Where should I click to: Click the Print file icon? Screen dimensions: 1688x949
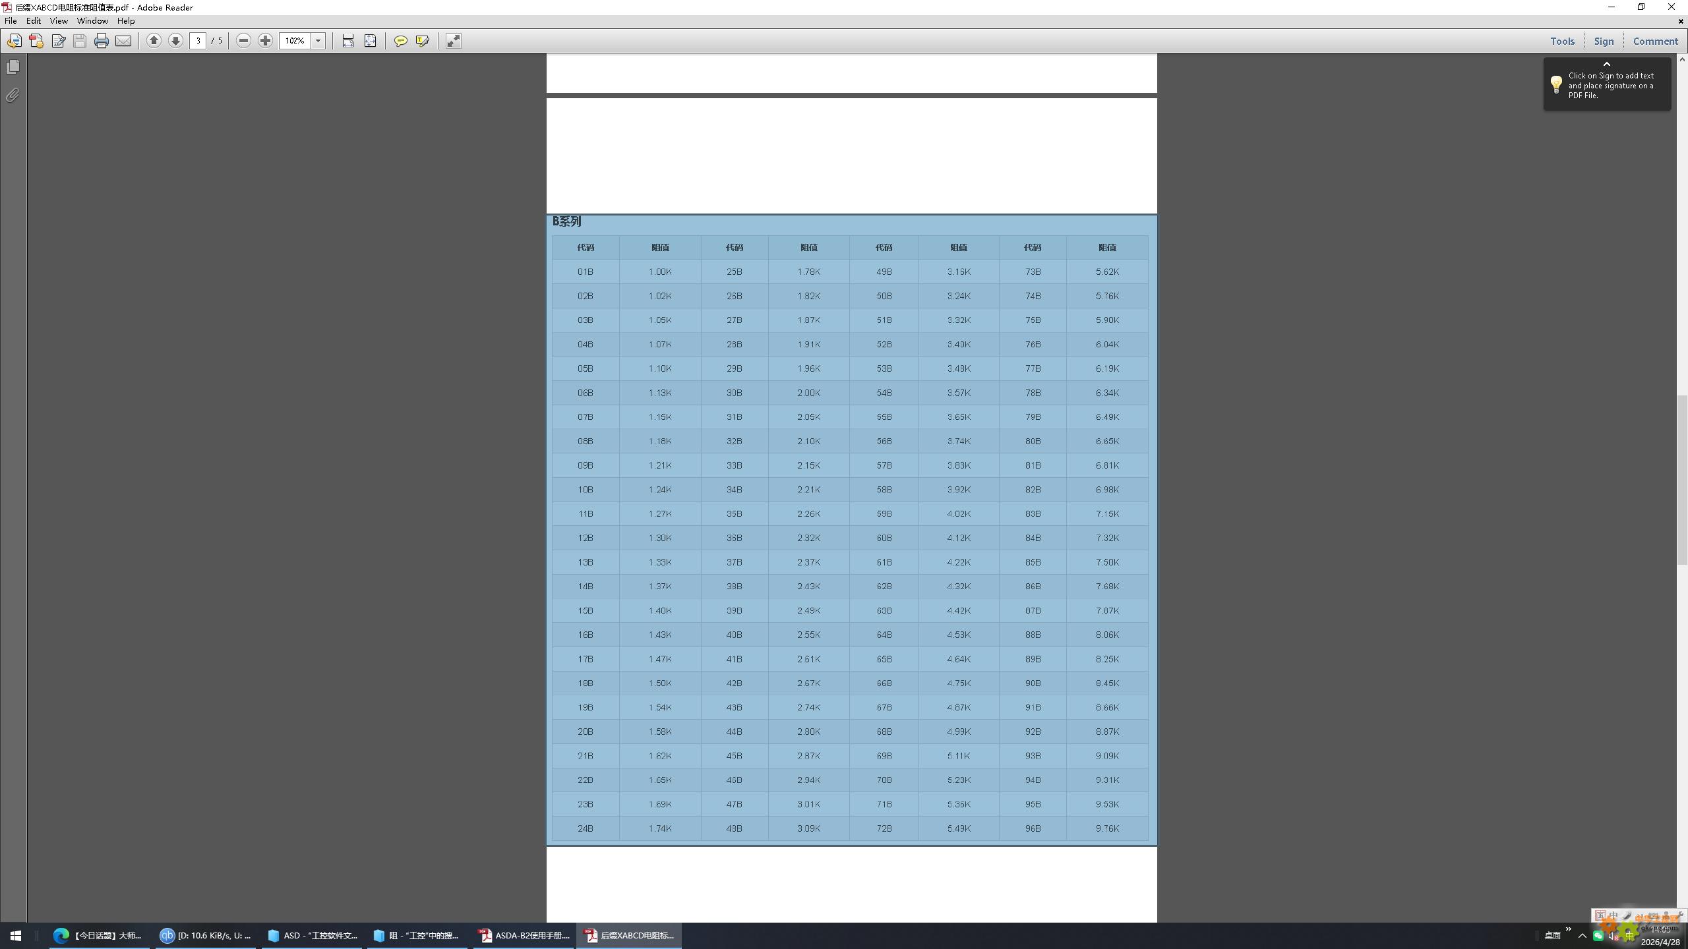click(101, 41)
